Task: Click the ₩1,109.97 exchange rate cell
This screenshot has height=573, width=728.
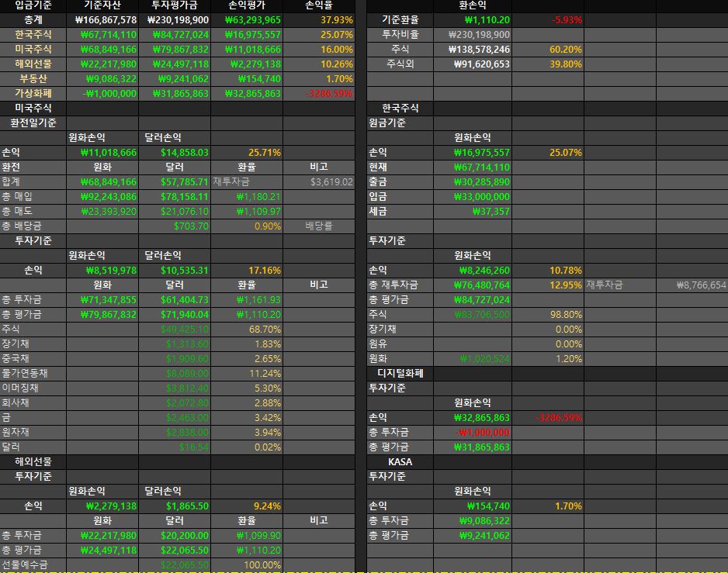Action: [247, 211]
